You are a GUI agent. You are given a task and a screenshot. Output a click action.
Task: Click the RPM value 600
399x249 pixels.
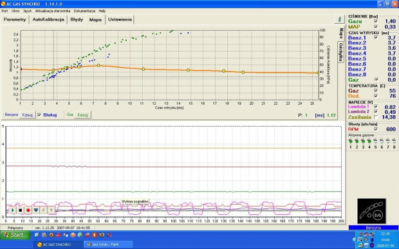pos(391,129)
